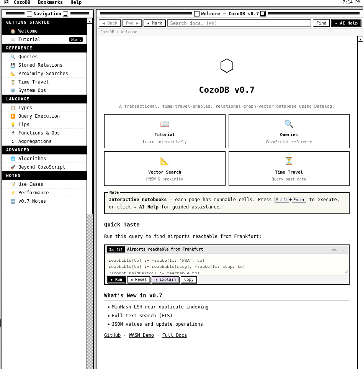363x369 pixels.
Task: Select Stored Relations in navigation
Action: tap(44, 65)
